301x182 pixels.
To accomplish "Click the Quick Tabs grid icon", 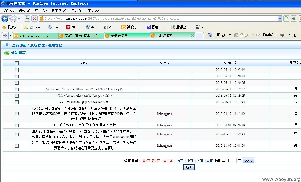I will click(5, 36).
